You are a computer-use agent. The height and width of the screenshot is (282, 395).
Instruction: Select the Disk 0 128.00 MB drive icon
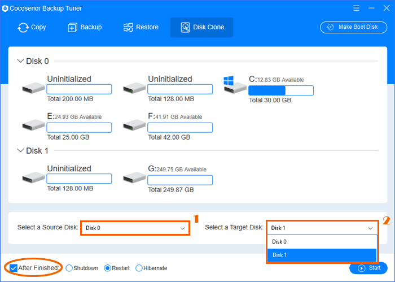tap(134, 88)
